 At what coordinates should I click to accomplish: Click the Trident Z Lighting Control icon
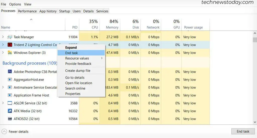coord(10,45)
